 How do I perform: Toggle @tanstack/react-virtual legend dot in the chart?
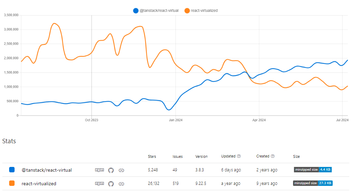(136, 10)
